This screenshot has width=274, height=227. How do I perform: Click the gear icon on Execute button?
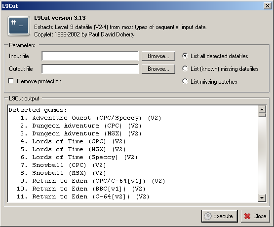[207, 216]
